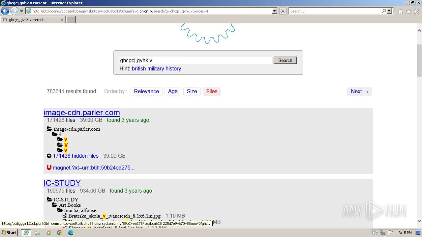422x237 pixels.
Task: Select the ghcgcj,gvhk.v torrent tab
Action: (33, 20)
